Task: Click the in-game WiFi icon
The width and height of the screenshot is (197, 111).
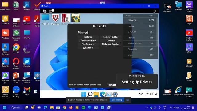Action: click(x=141, y=94)
